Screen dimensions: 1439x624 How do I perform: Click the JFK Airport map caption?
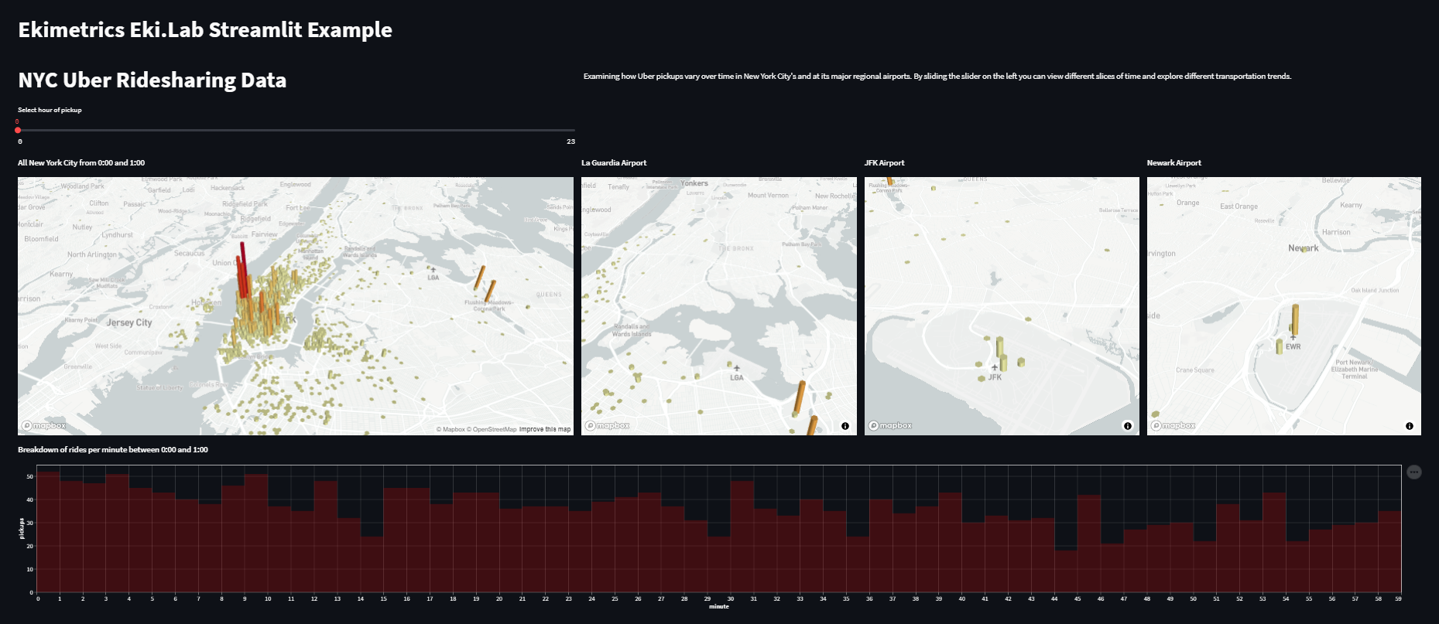click(x=884, y=162)
